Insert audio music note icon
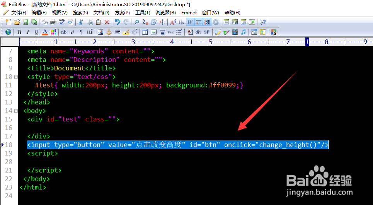This screenshot has width=373, height=205. (x=244, y=32)
